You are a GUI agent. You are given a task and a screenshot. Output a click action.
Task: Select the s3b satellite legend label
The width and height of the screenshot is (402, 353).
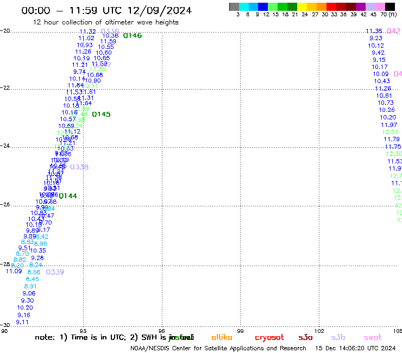[x=338, y=337]
